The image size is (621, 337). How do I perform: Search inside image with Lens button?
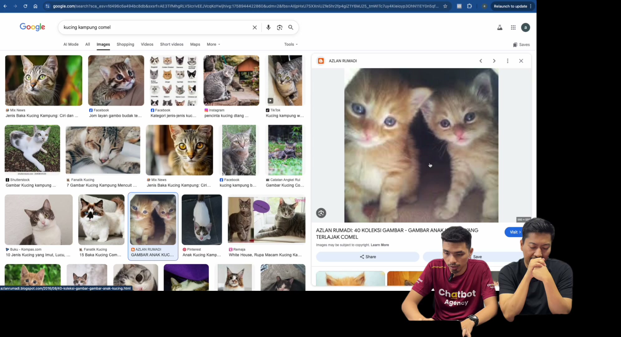tap(321, 213)
